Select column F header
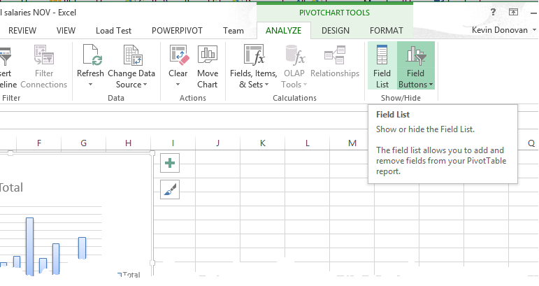Viewport: 539px width, 286px height. point(39,143)
